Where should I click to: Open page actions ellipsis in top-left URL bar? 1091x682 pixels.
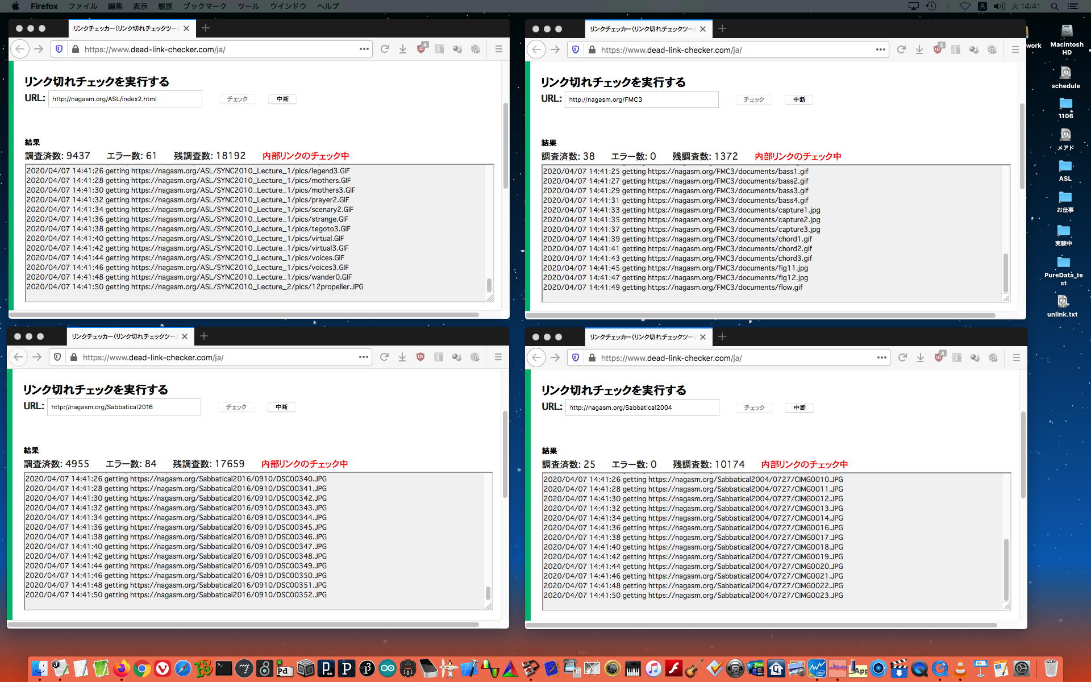pyautogui.click(x=364, y=49)
